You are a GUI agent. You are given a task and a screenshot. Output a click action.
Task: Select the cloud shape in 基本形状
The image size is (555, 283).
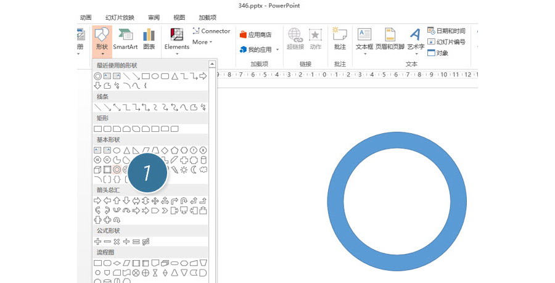click(203, 170)
